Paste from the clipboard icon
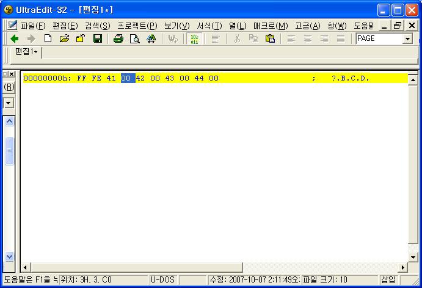This screenshot has width=422, height=288. 270,38
